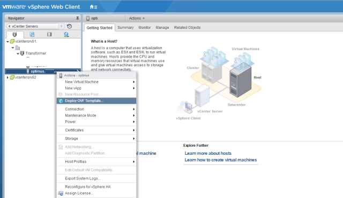The width and height of the screenshot is (343, 198).
Task: Switch to the Summary tab
Action: [125, 27]
